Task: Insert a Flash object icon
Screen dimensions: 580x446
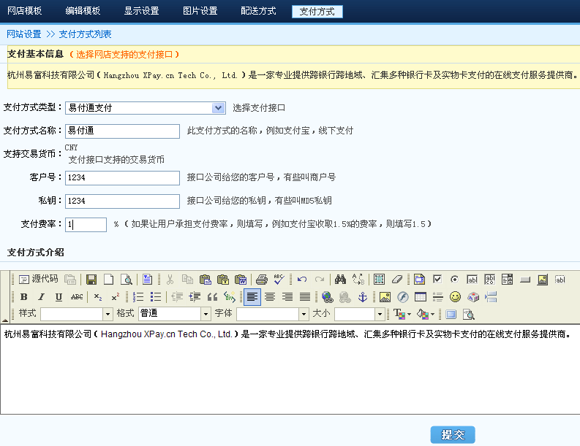Action: point(403,297)
